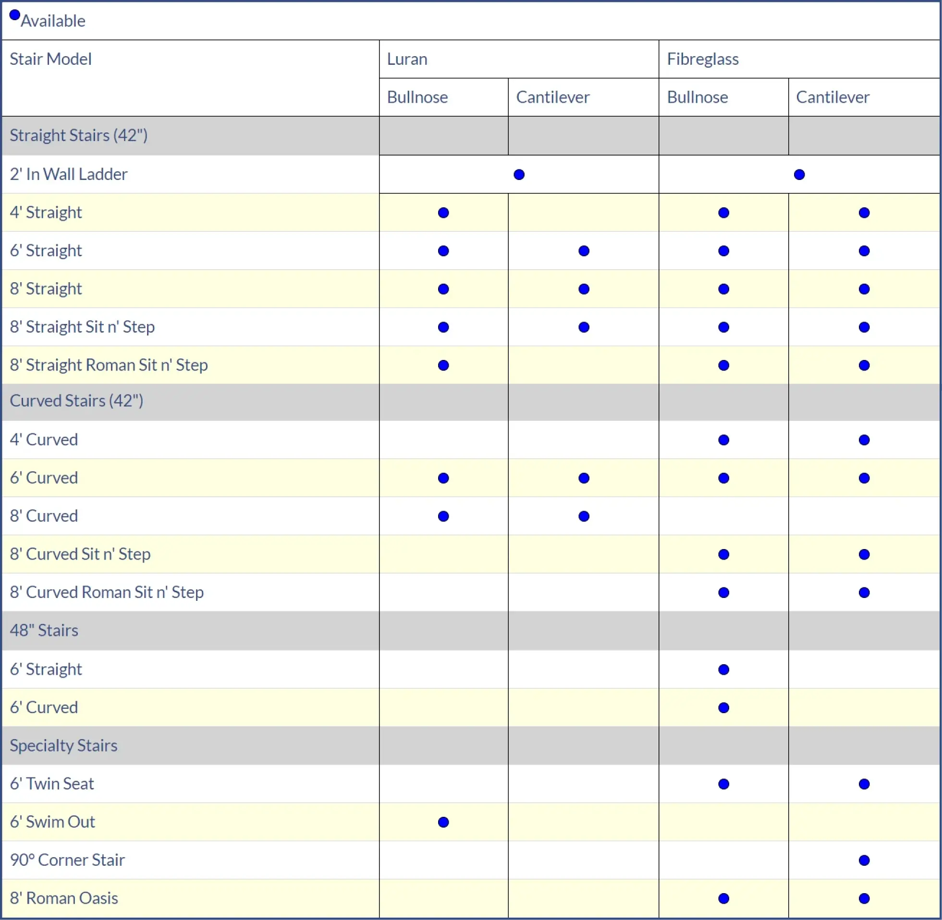
Task: Click Luran Bullnose dot for 4' Straight
Action: (443, 213)
